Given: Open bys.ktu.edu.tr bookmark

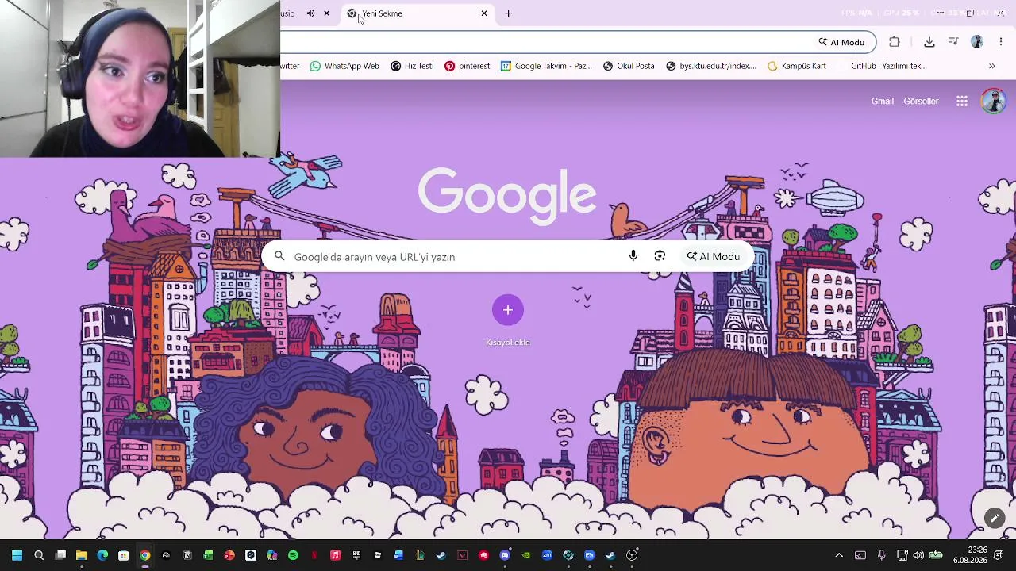Looking at the screenshot, I should click(710, 66).
